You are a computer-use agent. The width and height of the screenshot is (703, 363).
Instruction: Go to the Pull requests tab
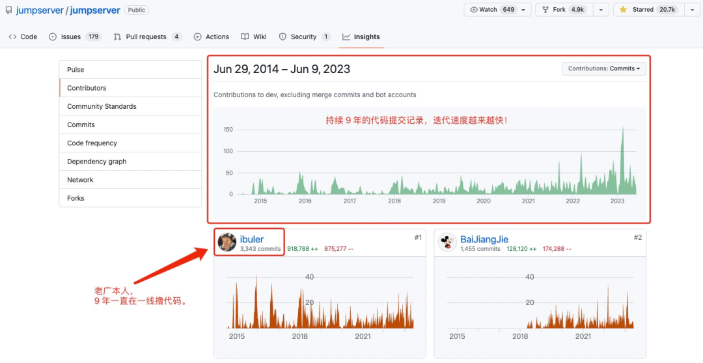pos(148,36)
